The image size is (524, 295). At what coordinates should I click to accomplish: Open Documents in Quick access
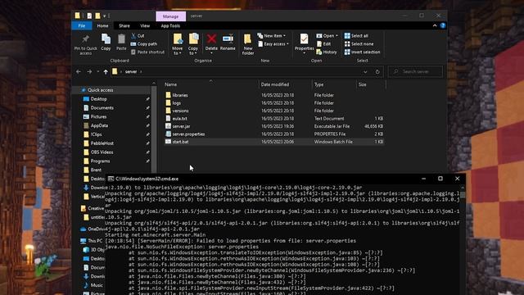coord(102,107)
